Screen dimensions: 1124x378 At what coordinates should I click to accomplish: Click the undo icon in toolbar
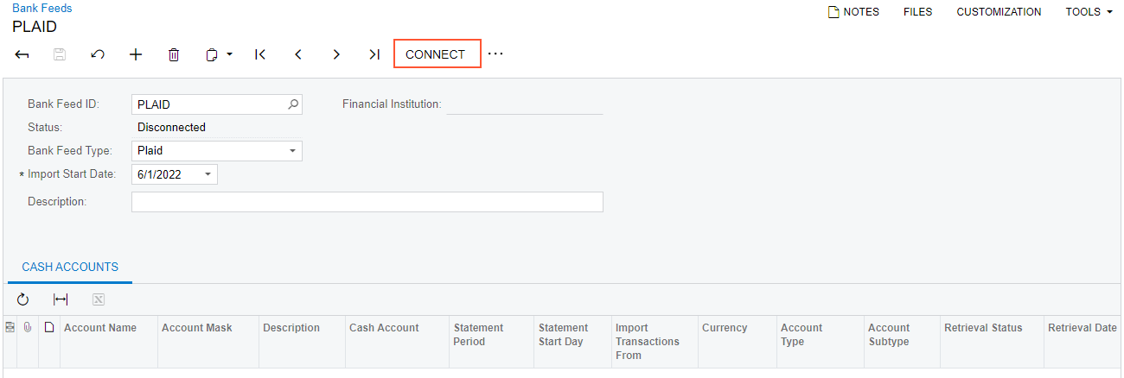(98, 54)
